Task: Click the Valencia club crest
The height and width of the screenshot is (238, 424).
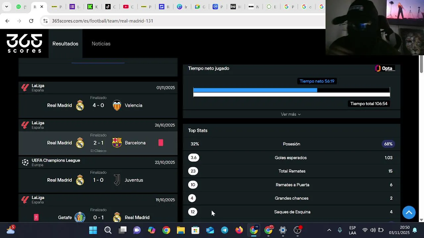Action: [117, 105]
